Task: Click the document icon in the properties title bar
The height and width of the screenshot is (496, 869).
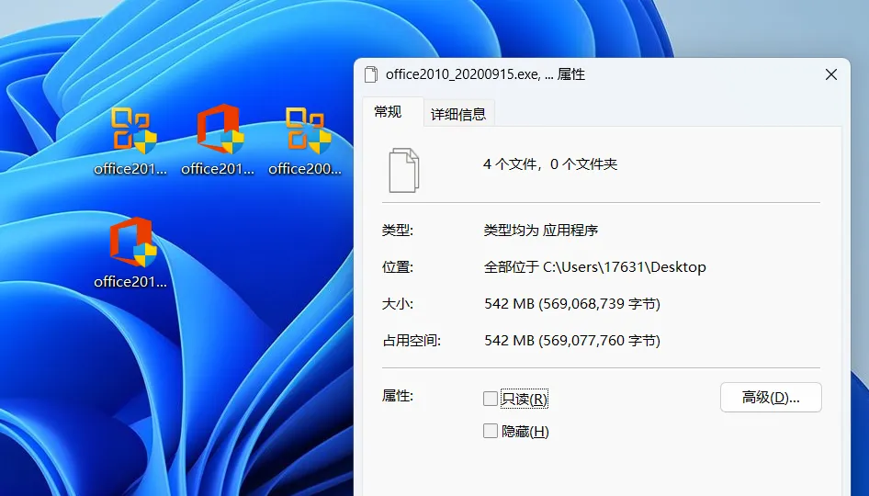Action: pyautogui.click(x=371, y=74)
